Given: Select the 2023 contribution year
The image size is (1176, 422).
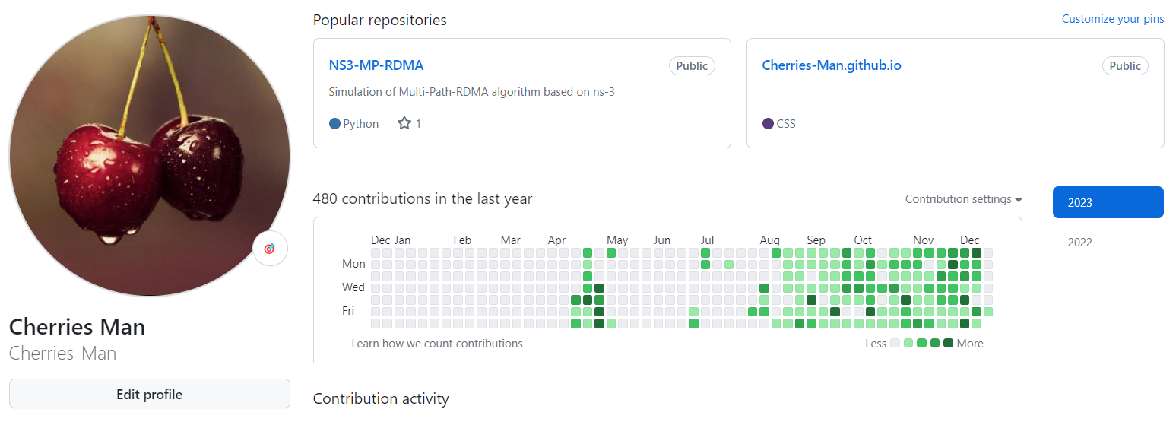Looking at the screenshot, I should click(x=1108, y=202).
